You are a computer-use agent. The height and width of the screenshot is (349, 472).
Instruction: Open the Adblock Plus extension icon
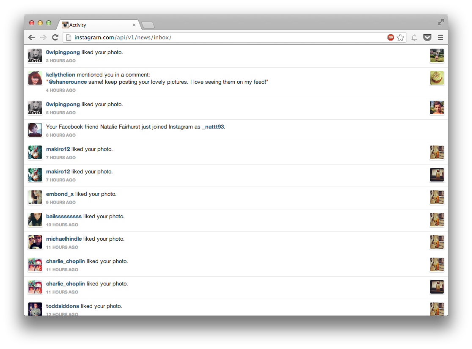[391, 37]
